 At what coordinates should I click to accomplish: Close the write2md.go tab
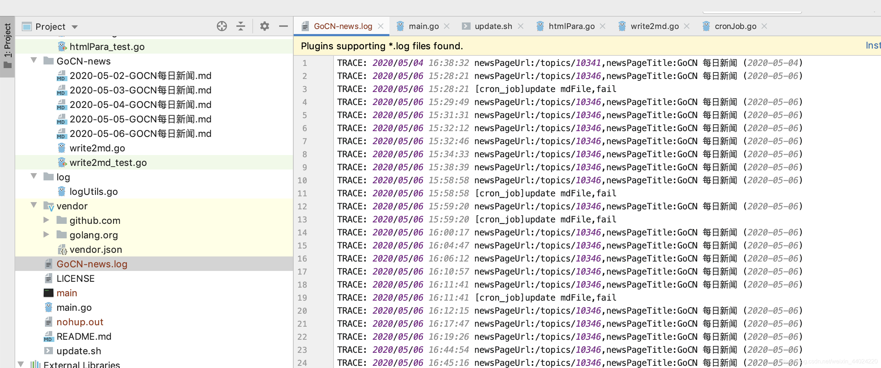point(687,26)
